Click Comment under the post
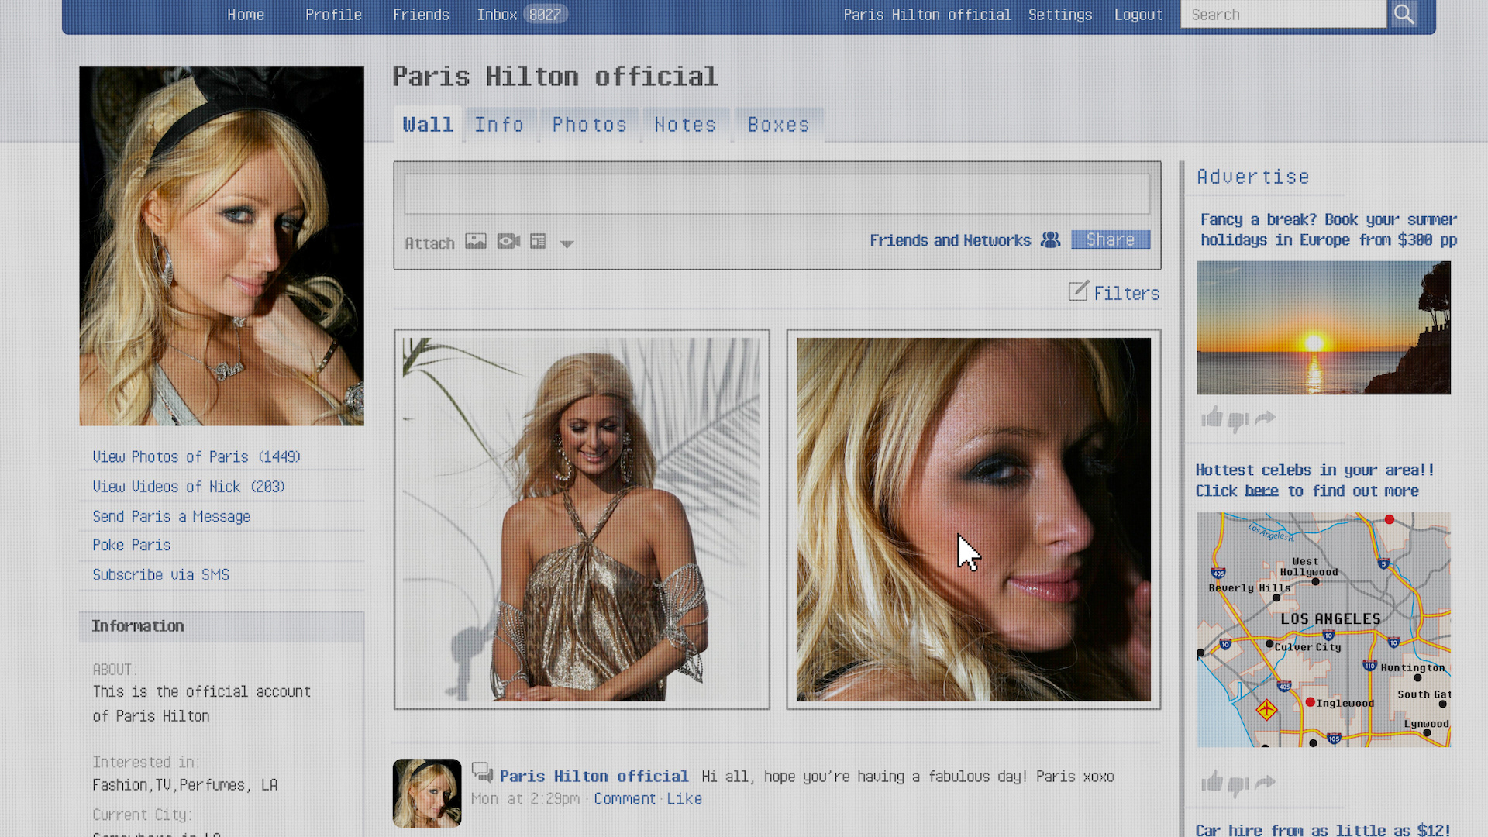1488x837 pixels. click(625, 798)
